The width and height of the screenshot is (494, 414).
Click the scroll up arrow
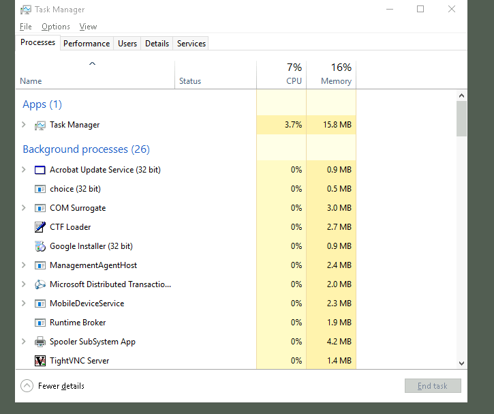(x=461, y=95)
